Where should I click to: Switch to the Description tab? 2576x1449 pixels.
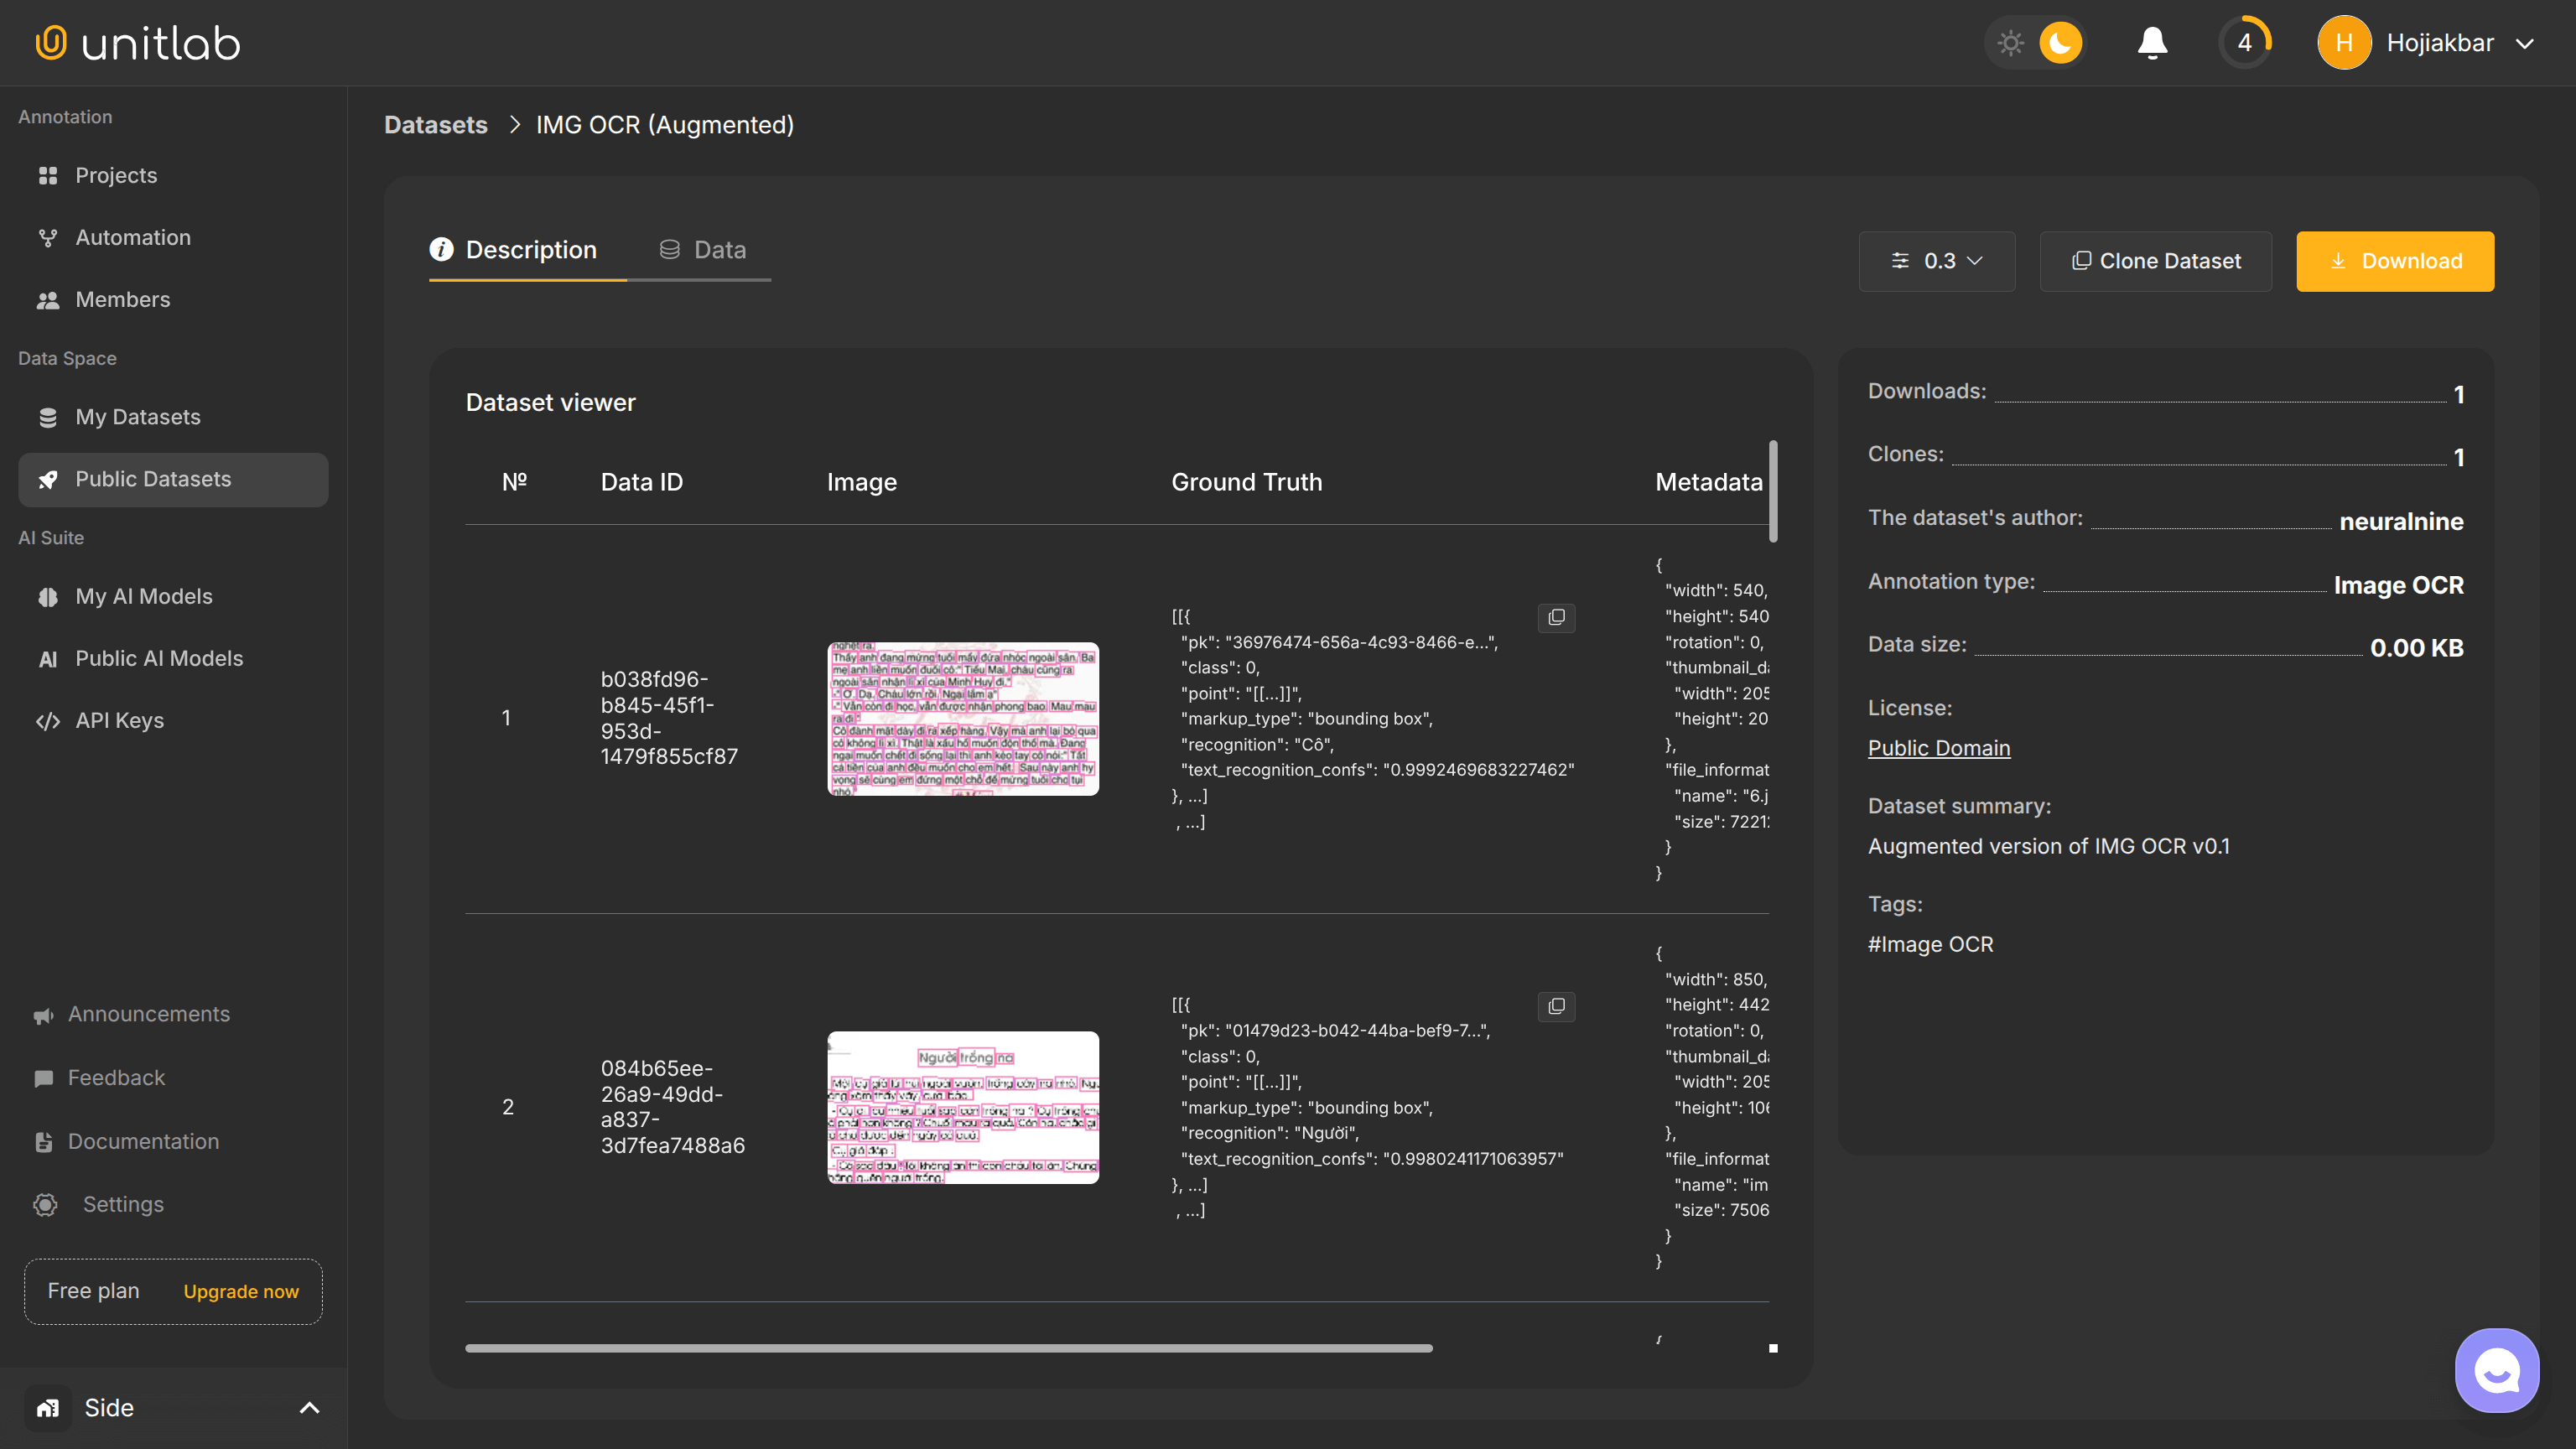coord(530,249)
